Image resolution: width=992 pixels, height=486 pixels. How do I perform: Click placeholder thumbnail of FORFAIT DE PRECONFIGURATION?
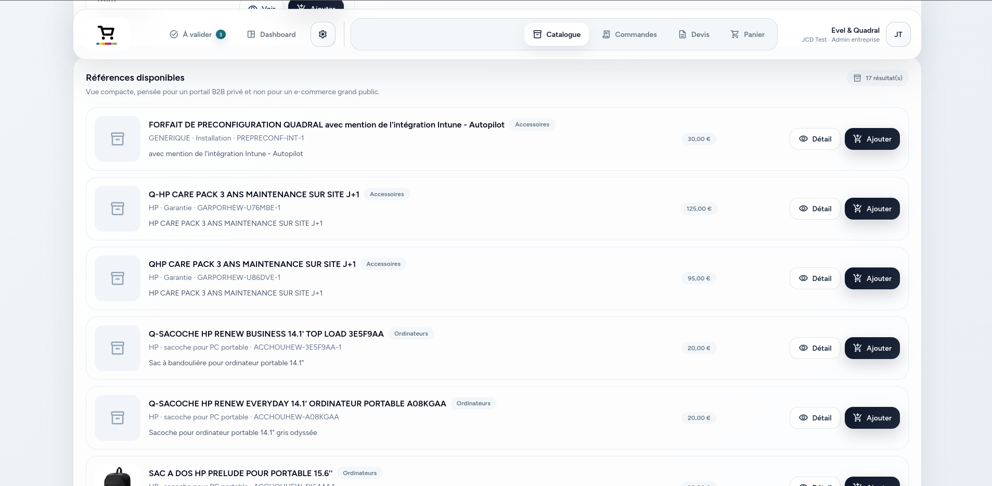tap(118, 139)
